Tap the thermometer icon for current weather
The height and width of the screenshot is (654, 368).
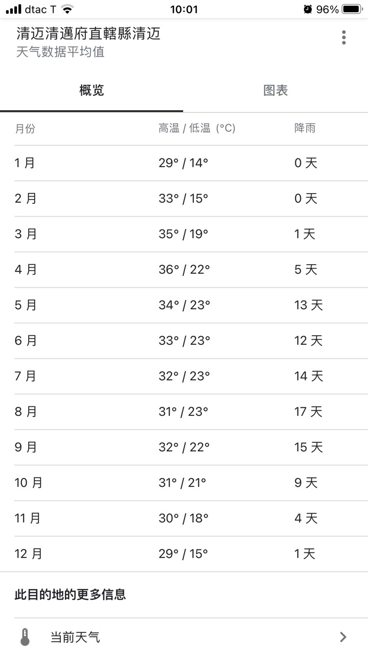point(25,637)
